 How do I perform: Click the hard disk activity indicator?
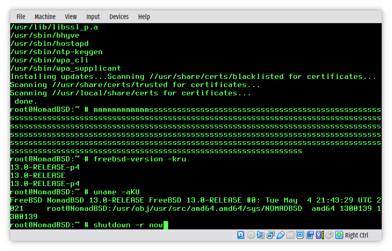(241, 235)
